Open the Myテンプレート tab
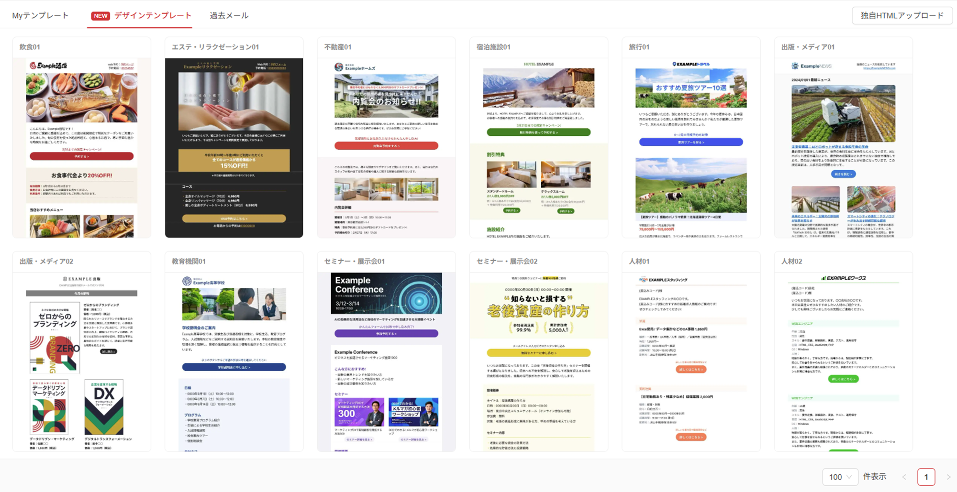 click(x=40, y=15)
